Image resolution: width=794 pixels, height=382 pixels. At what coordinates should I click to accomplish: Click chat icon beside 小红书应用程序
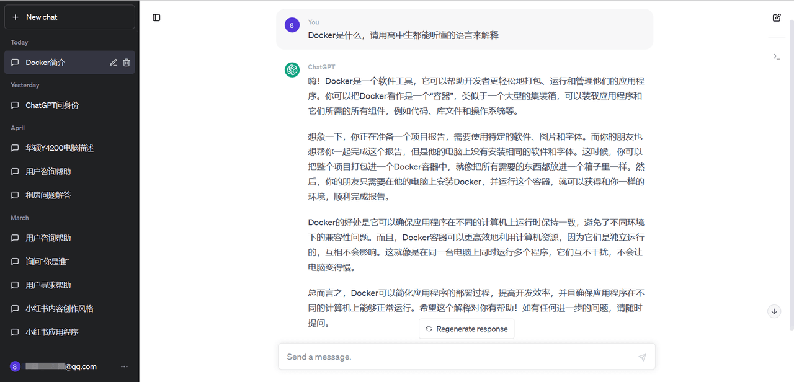[16, 332]
